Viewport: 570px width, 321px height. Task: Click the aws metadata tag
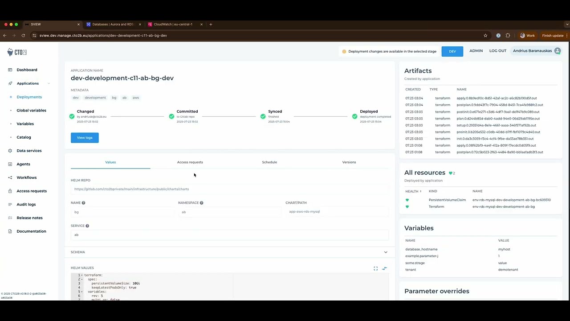[136, 98]
